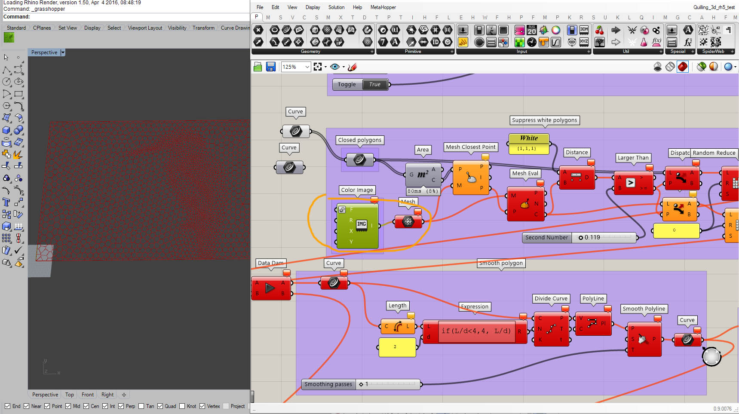Screen dimensions: 739x414
Task: Click the Smoothing passes slider
Action: tap(361, 384)
